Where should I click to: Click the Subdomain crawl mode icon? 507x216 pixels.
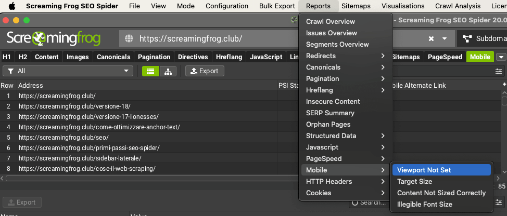tap(467, 39)
